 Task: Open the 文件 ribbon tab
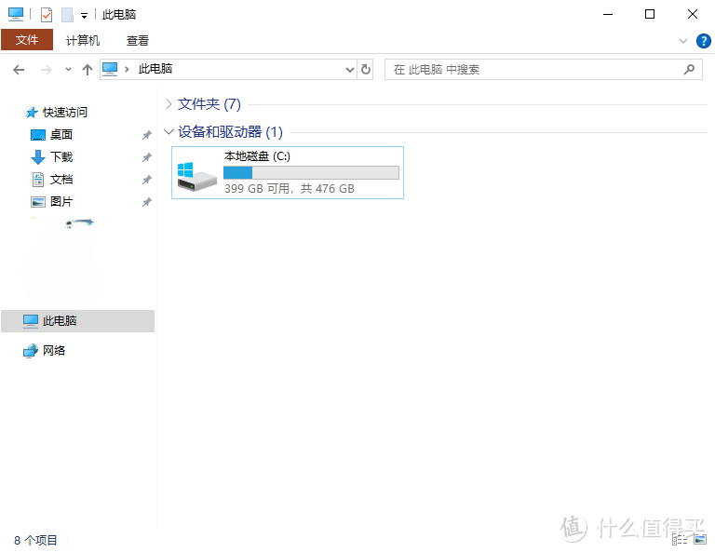27,40
